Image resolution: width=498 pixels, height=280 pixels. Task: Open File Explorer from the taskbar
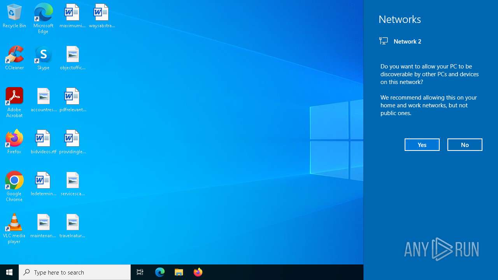pyautogui.click(x=179, y=272)
